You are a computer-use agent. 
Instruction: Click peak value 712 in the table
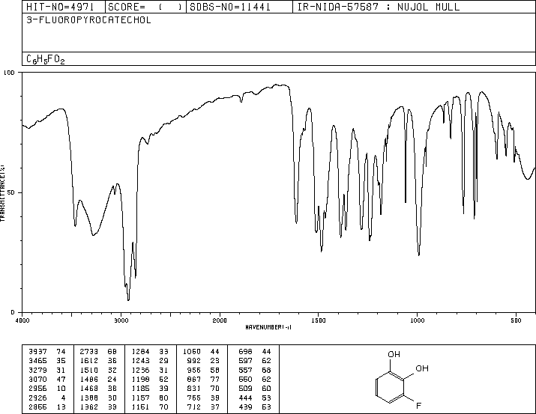click(x=194, y=407)
